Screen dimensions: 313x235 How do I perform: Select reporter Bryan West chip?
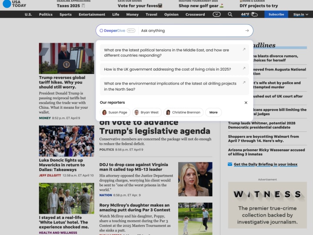147,112
